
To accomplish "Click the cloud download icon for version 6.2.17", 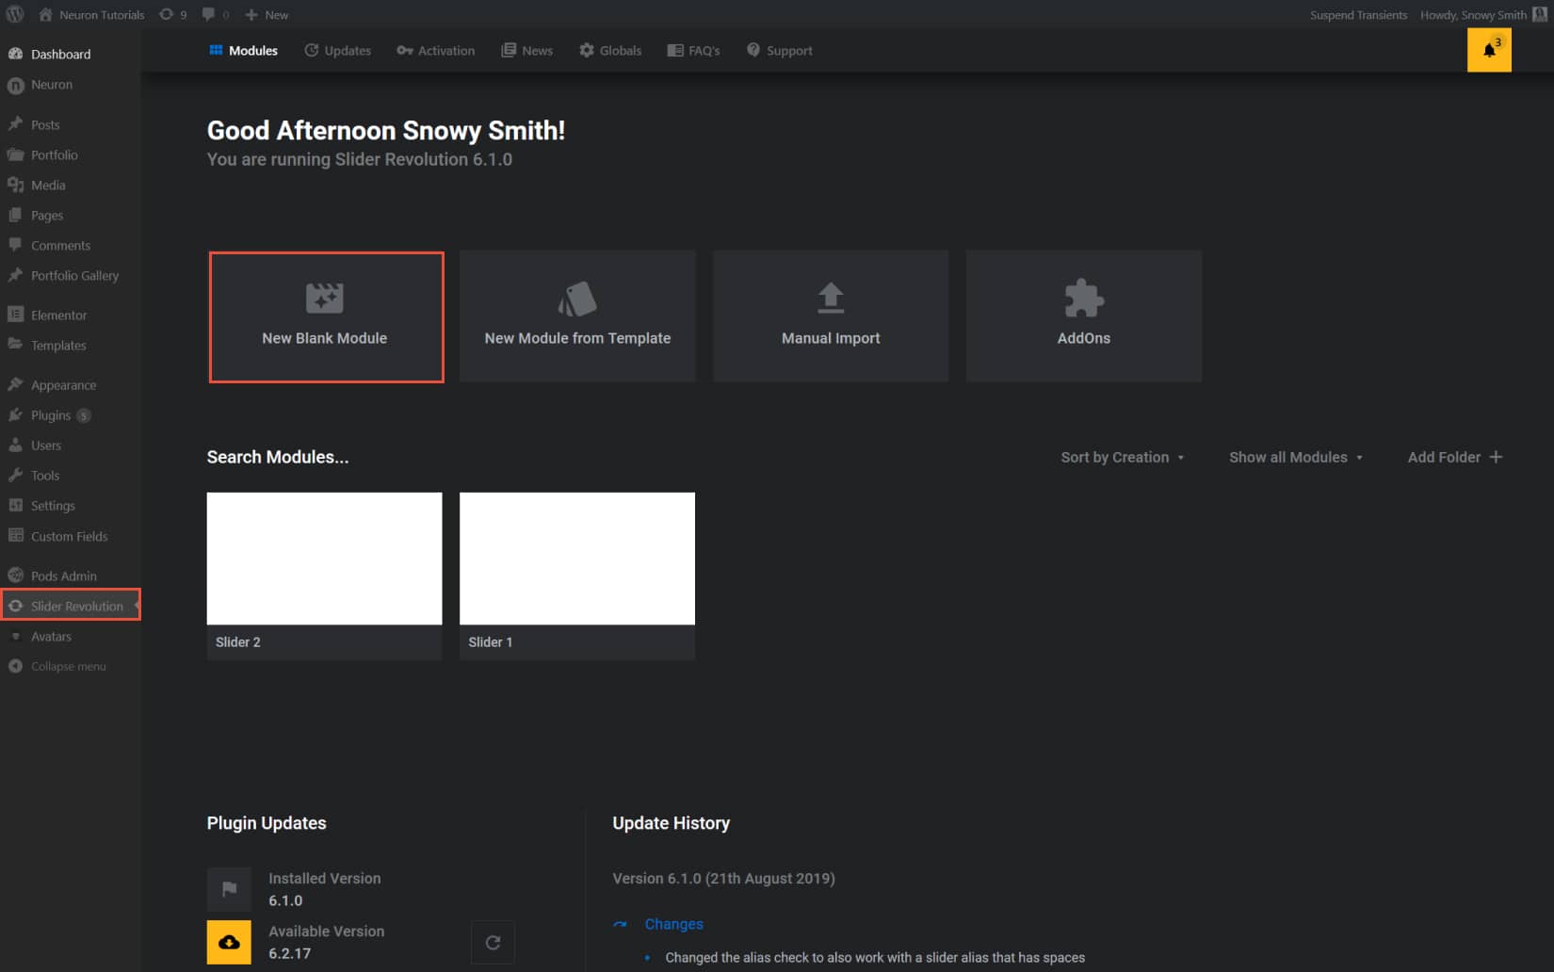I will (x=229, y=942).
